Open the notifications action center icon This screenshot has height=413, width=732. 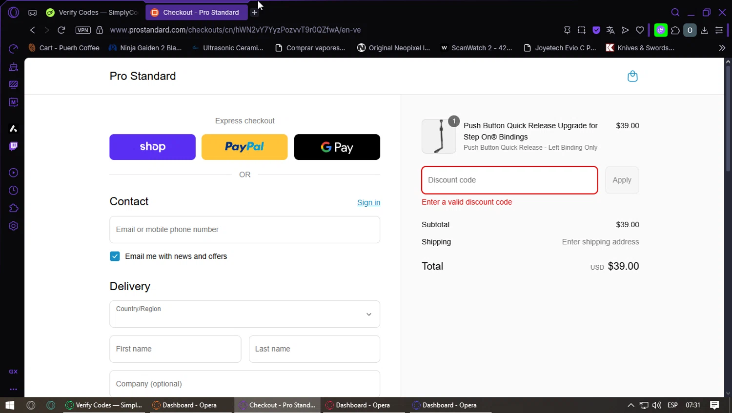pos(714,405)
